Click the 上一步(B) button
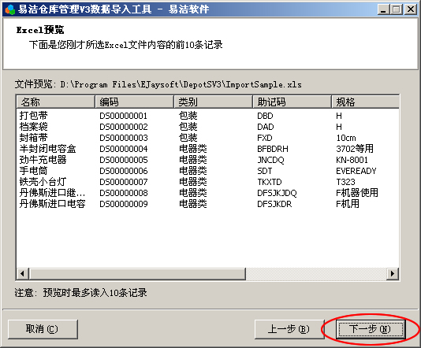 pos(289,329)
